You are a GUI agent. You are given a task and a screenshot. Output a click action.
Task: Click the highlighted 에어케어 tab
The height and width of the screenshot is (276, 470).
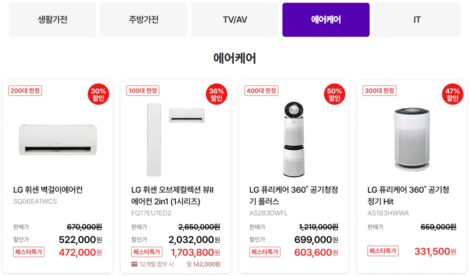coord(326,19)
